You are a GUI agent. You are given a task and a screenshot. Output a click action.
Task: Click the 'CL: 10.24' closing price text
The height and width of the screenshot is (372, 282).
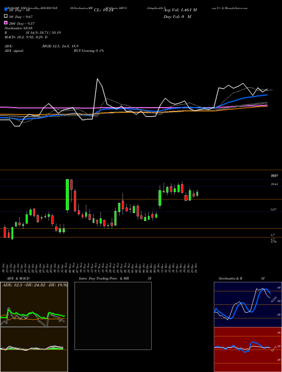pos(104,10)
